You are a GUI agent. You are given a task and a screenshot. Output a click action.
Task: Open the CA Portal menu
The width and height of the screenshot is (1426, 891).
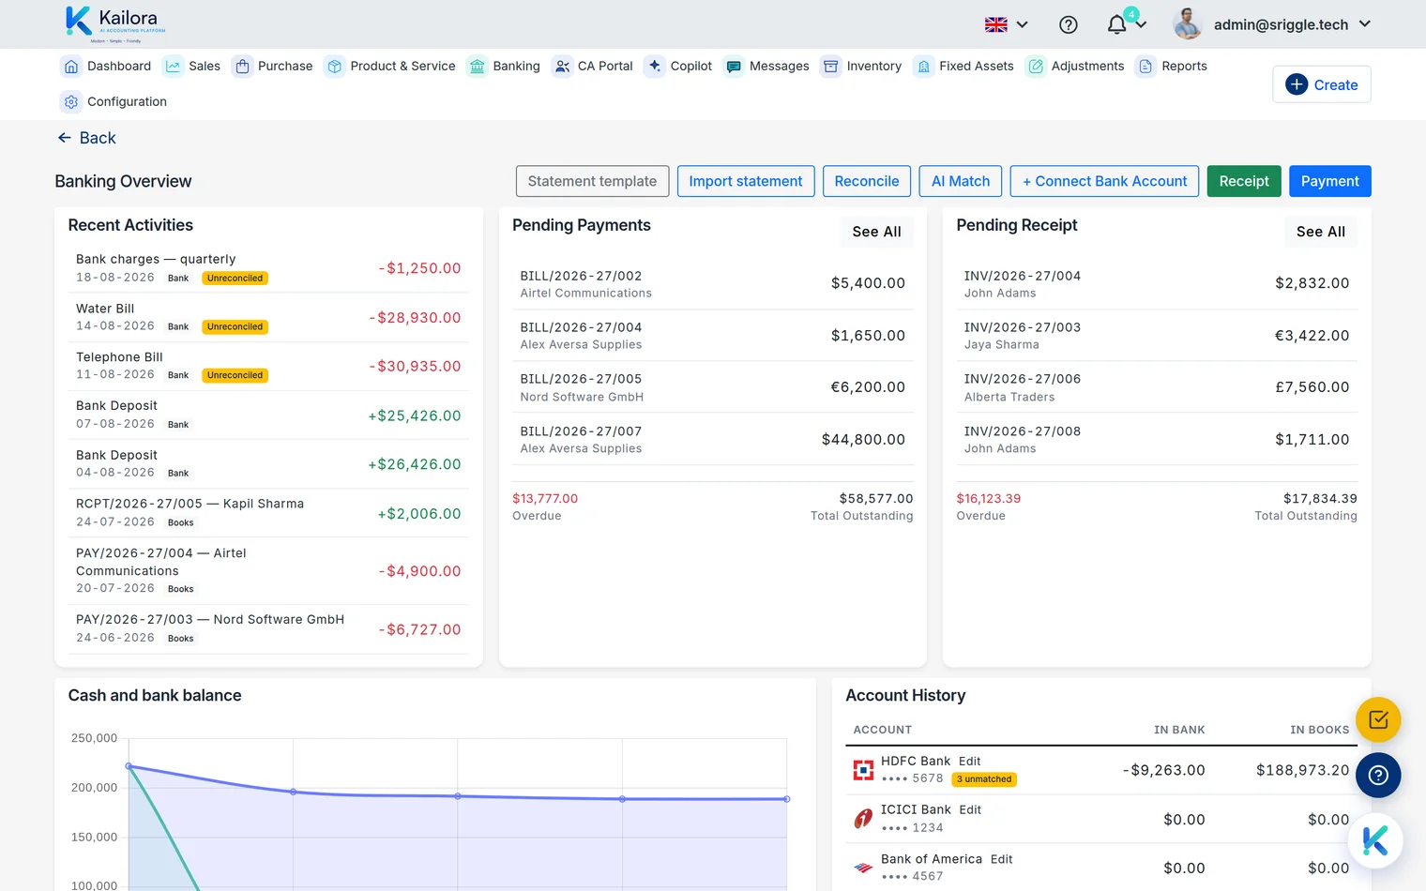pos(593,67)
